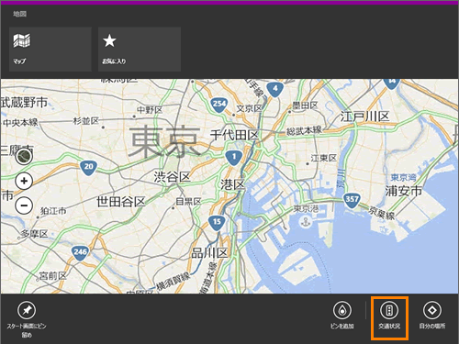Click the 江戸川区 ward label

click(364, 117)
